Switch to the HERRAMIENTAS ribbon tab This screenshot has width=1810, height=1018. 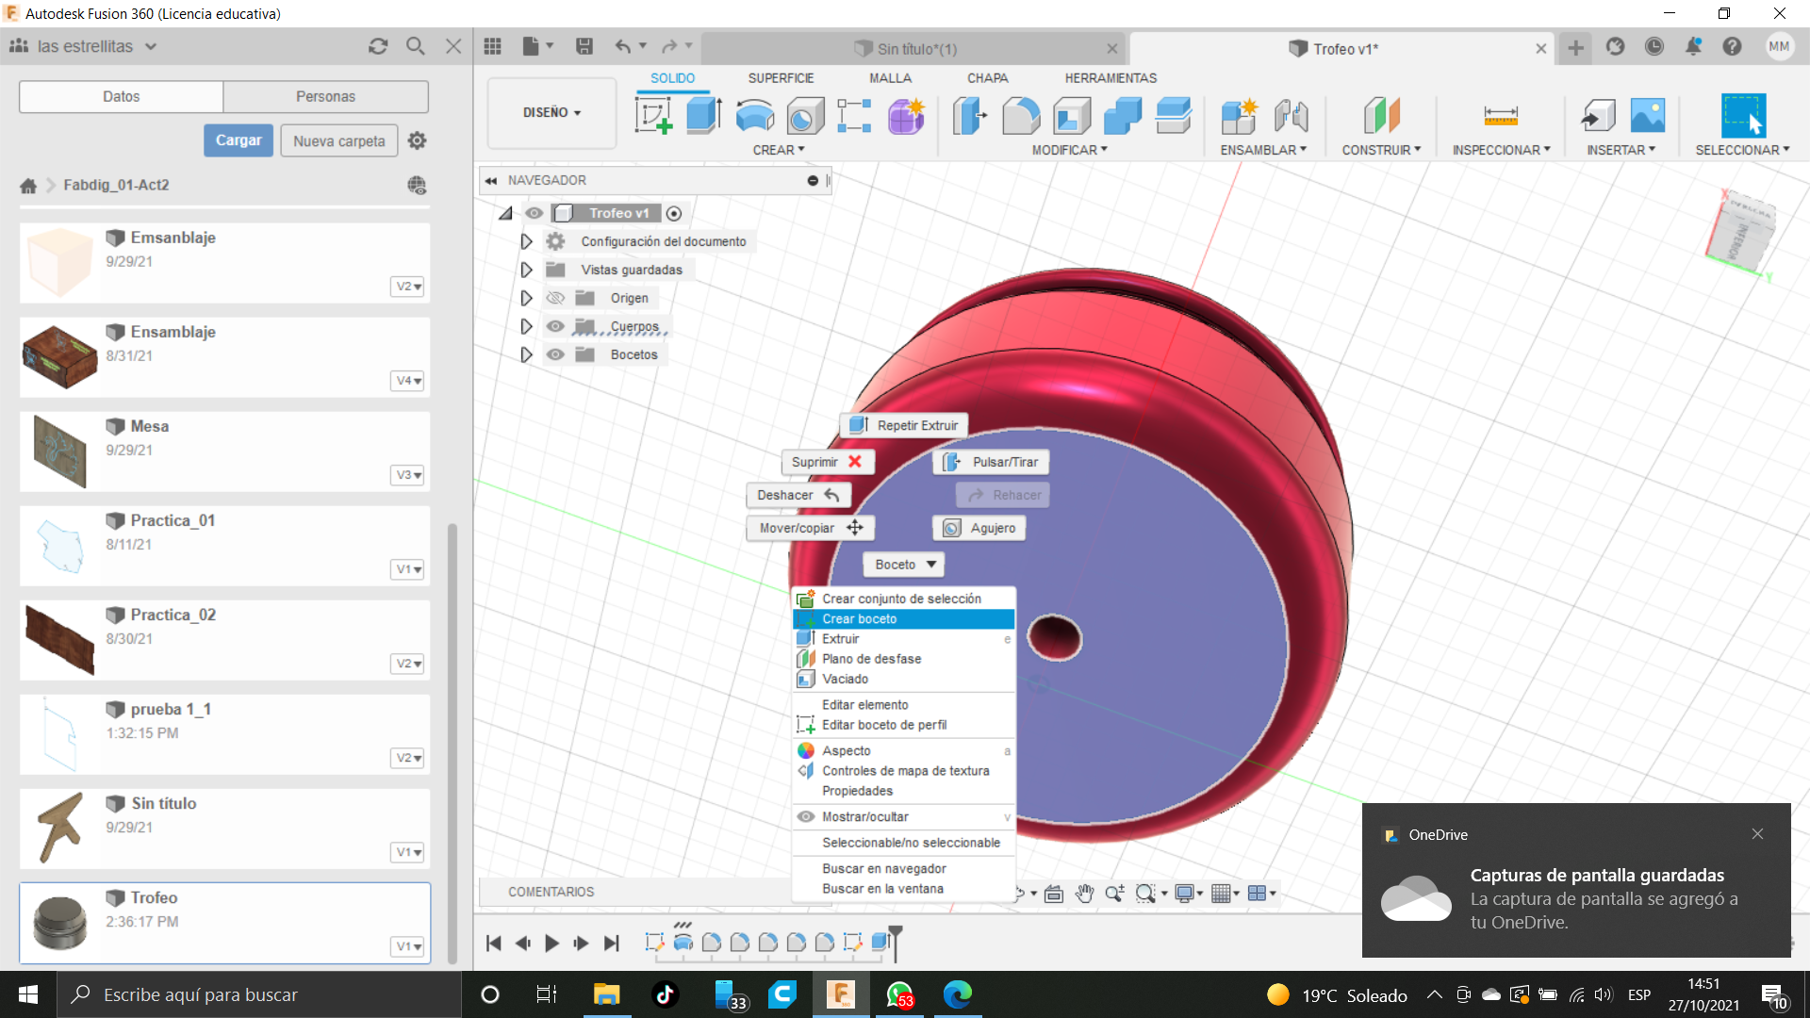tap(1111, 78)
